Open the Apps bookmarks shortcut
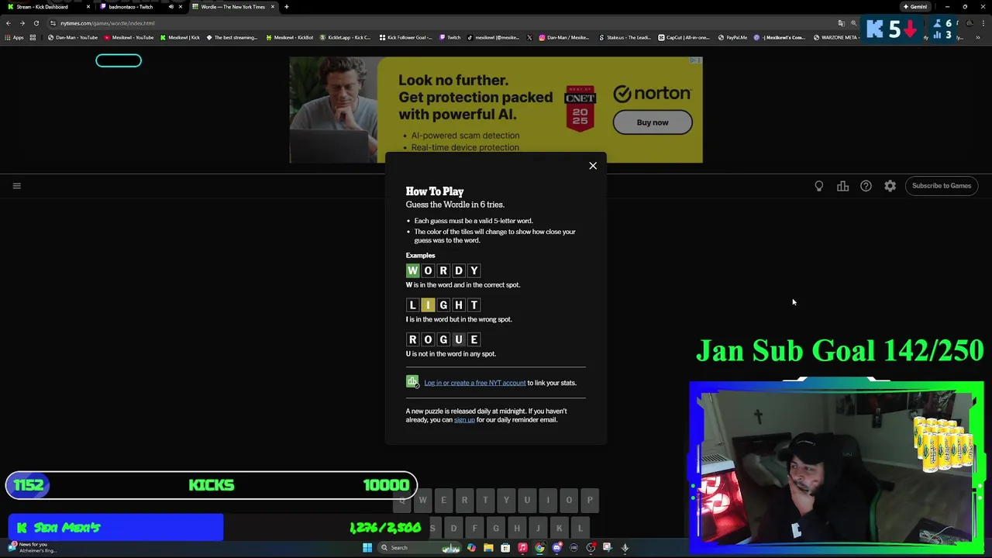This screenshot has height=558, width=992. click(x=14, y=37)
